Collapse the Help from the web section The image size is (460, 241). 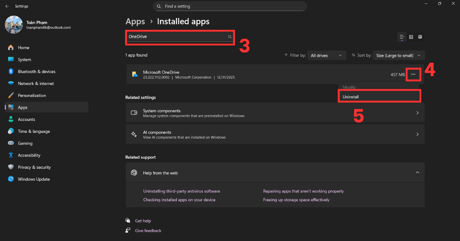417,173
